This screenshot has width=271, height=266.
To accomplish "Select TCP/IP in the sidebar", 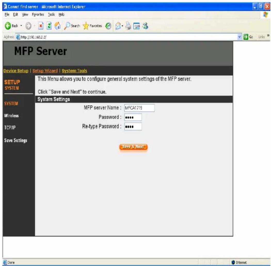I will coord(10,128).
